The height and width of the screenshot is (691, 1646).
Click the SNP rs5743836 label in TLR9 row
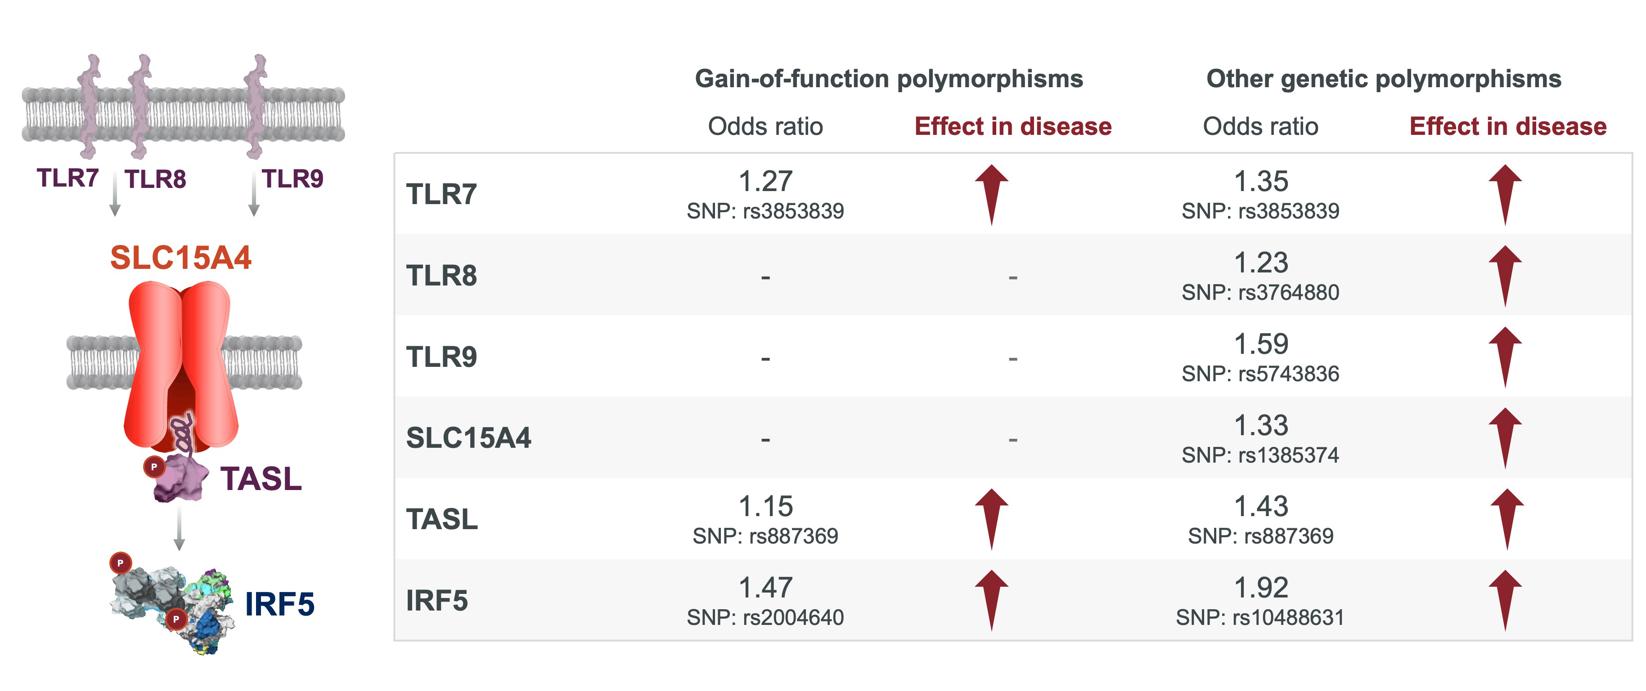(x=1260, y=374)
